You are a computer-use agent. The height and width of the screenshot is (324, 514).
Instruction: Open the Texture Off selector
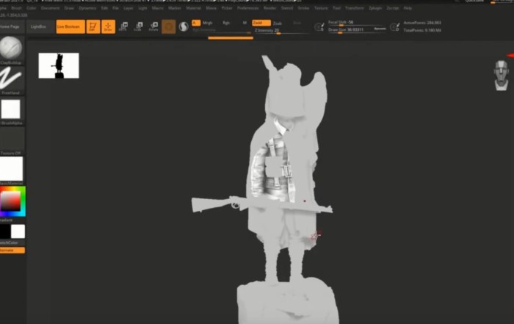click(x=11, y=140)
